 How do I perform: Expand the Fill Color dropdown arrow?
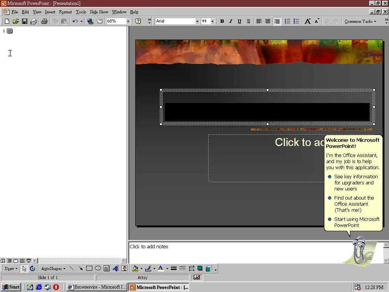coord(141,268)
